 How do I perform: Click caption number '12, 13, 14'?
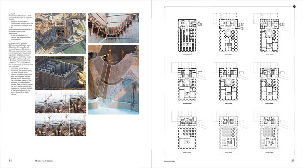(12, 14)
